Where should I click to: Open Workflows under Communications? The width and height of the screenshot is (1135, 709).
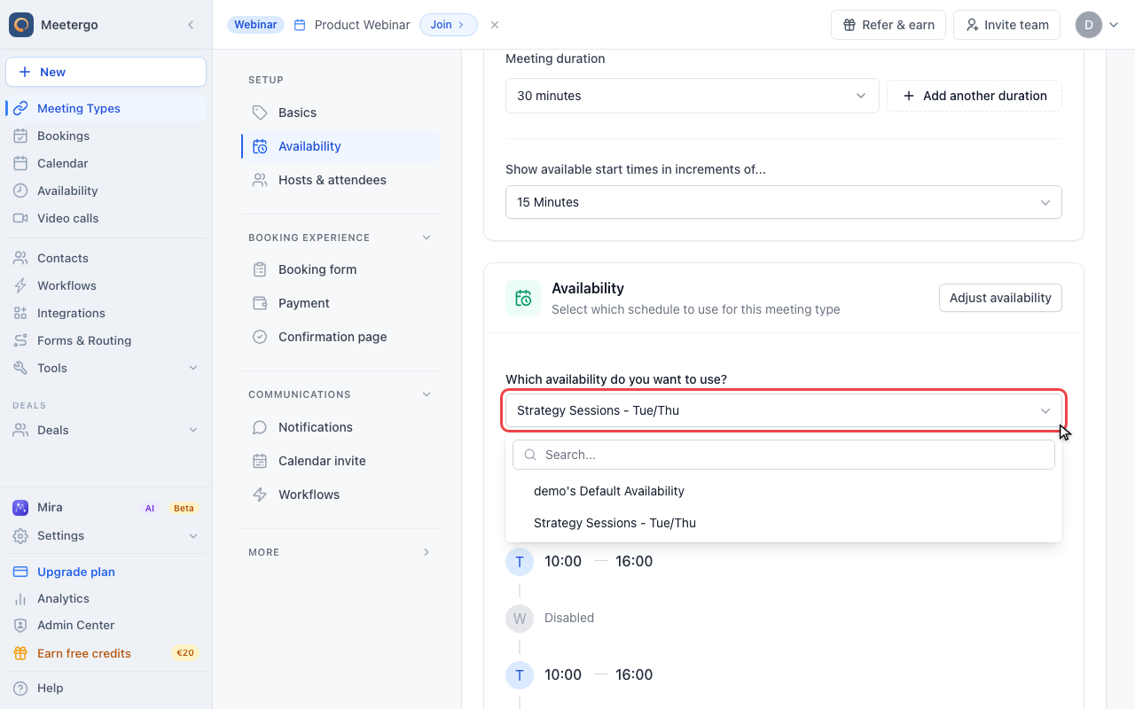click(340, 495)
